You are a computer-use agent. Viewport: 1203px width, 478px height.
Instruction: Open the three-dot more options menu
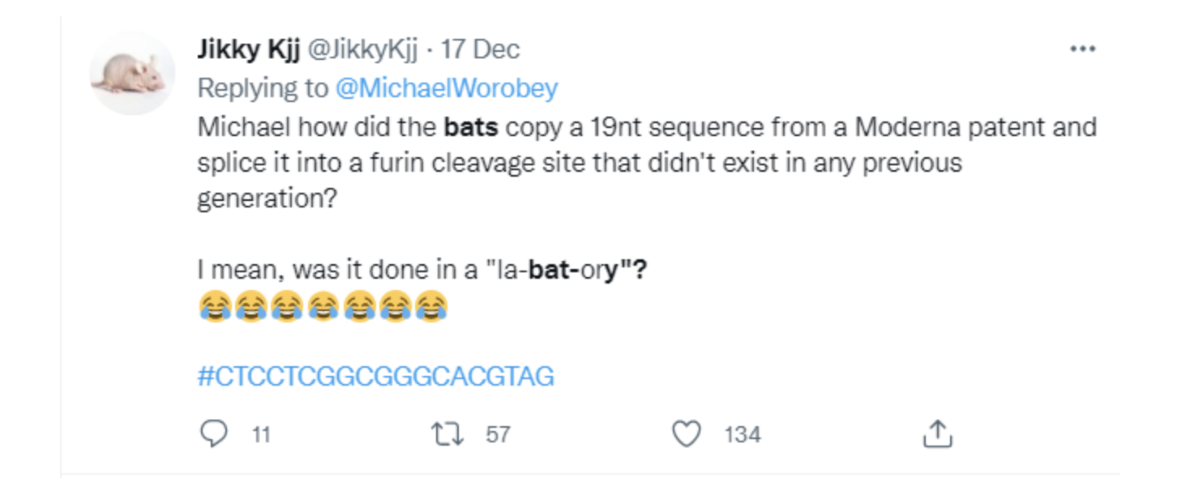(1083, 49)
